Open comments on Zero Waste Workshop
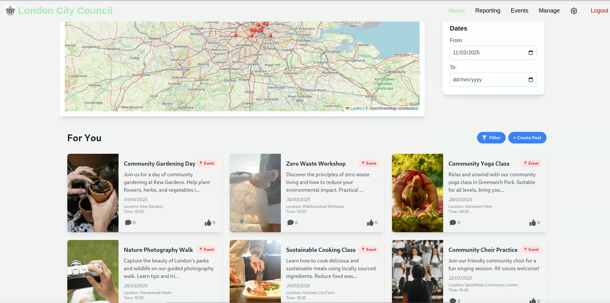The image size is (610, 303). (x=291, y=223)
